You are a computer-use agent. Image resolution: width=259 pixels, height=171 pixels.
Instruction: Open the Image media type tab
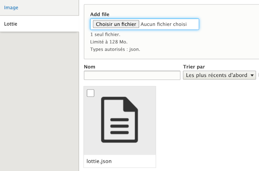pos(11,7)
